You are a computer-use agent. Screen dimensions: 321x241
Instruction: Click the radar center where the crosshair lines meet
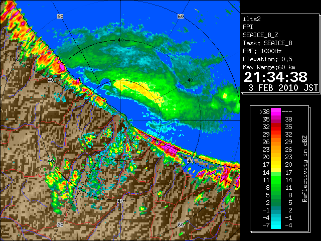point(120,120)
